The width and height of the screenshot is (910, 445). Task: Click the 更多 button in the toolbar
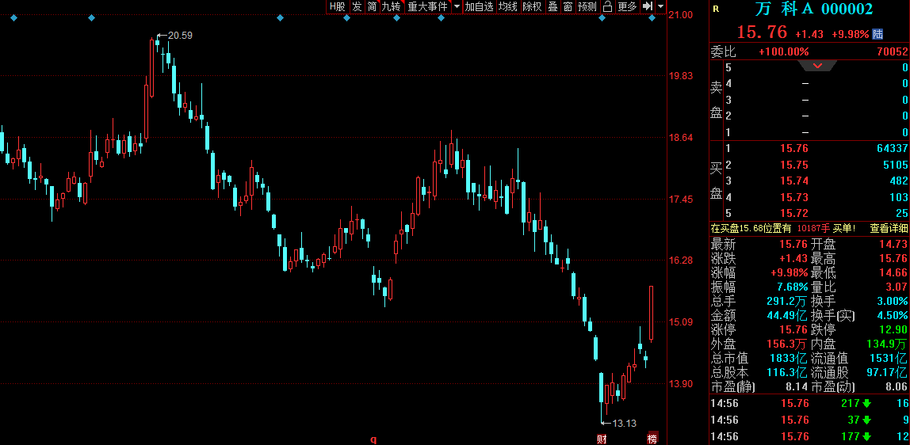pyautogui.click(x=627, y=6)
